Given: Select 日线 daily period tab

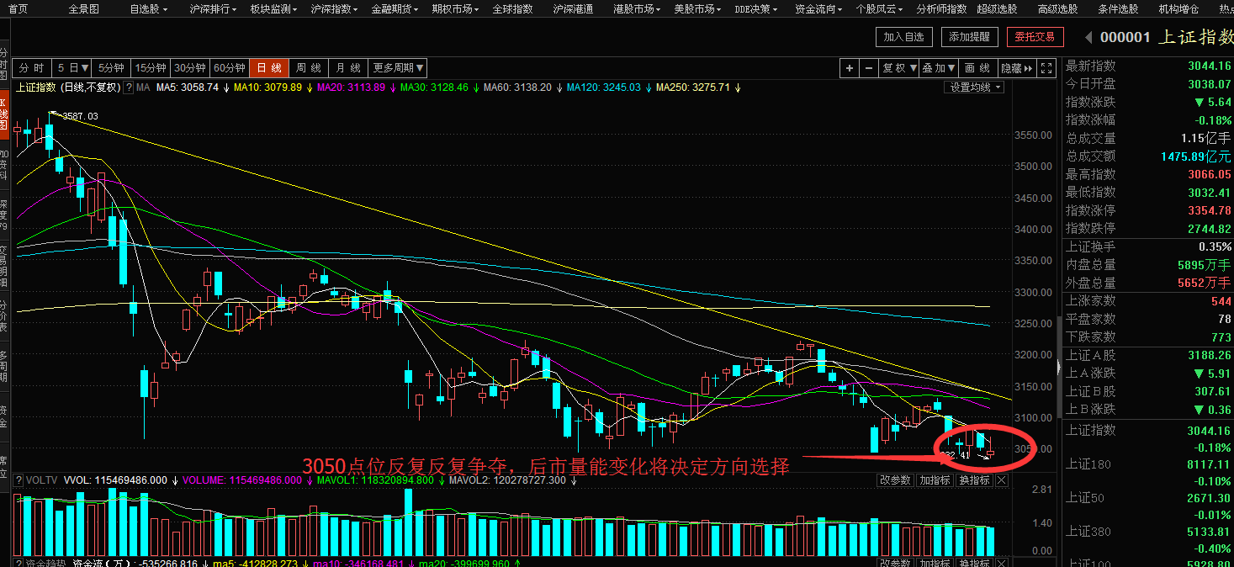Looking at the screenshot, I should (x=269, y=68).
